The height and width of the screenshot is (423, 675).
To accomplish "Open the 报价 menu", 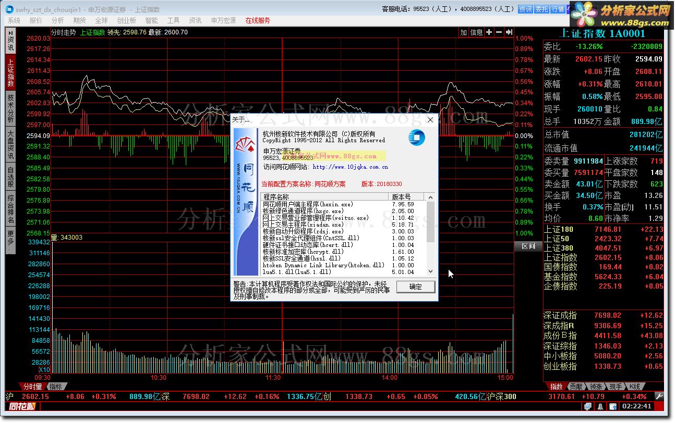I will pos(36,20).
